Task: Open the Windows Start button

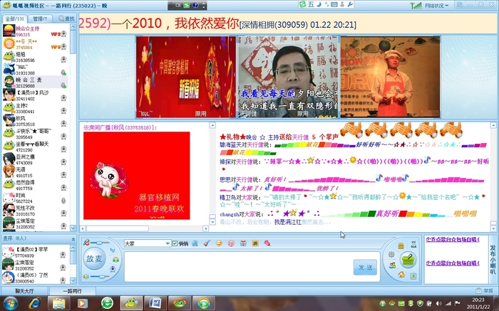Action: click(x=11, y=303)
